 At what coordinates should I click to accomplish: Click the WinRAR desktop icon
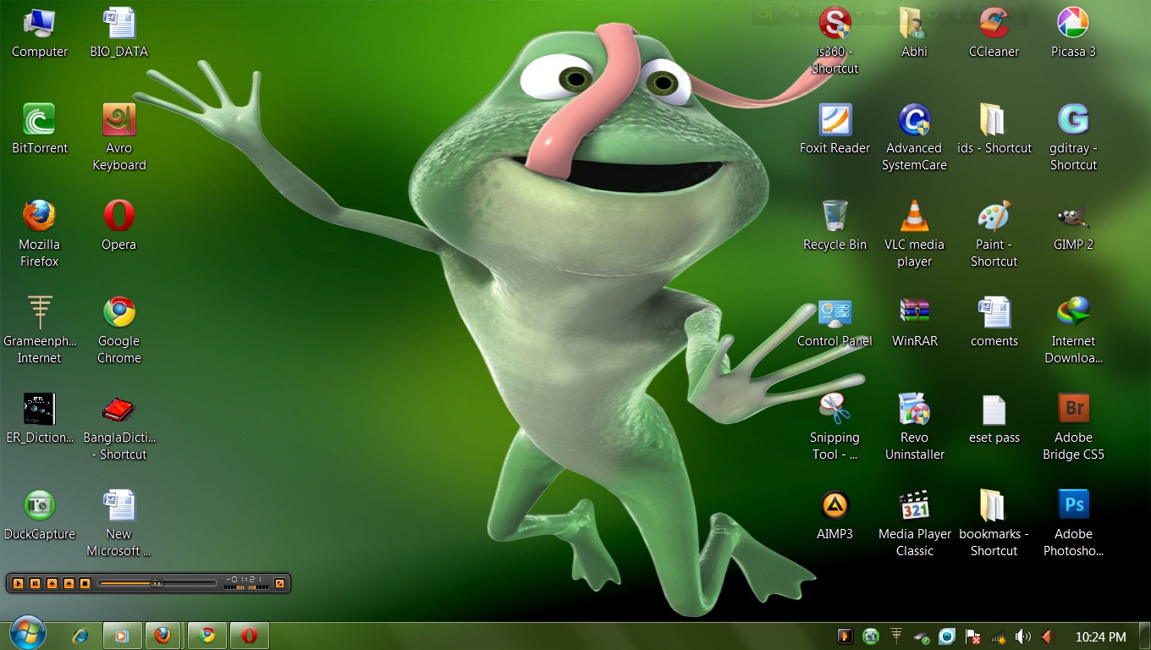point(914,322)
